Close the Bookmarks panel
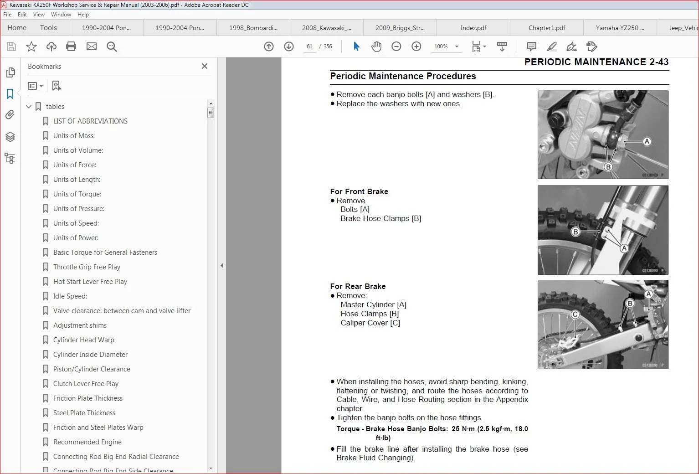Image resolution: width=699 pixels, height=474 pixels. point(205,66)
